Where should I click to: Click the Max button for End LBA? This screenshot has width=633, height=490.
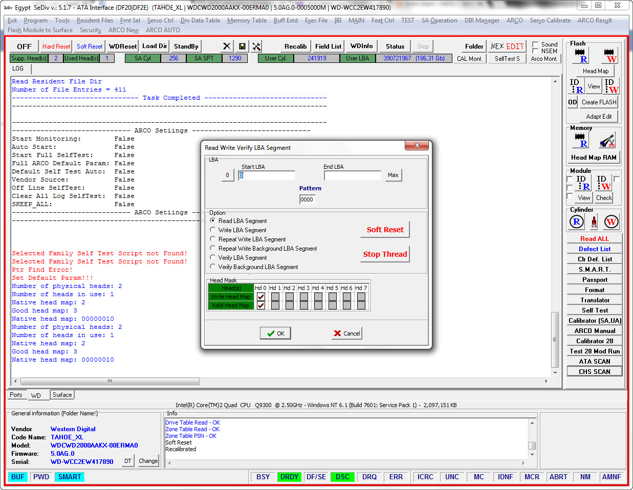click(x=393, y=175)
